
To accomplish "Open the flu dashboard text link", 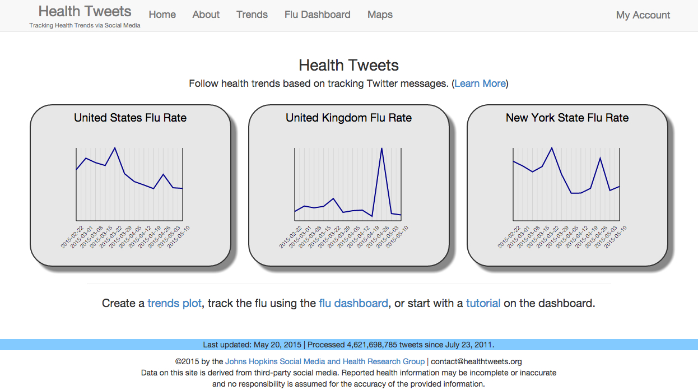I will click(x=353, y=303).
